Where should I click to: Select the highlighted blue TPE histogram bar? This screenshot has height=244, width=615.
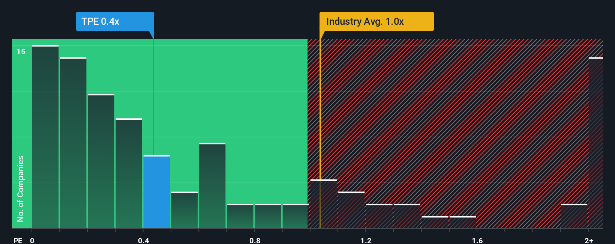coord(157,192)
